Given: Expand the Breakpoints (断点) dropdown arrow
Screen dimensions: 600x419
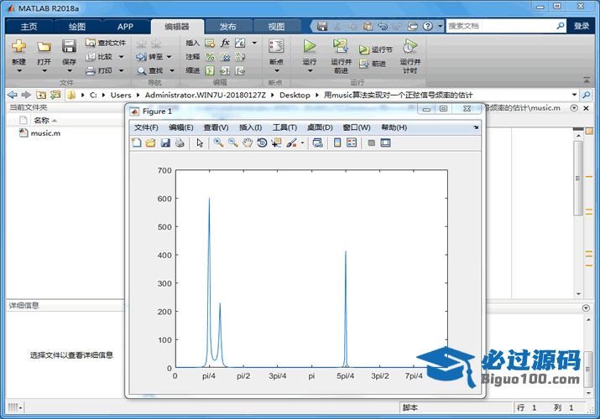Looking at the screenshot, I should point(277,70).
